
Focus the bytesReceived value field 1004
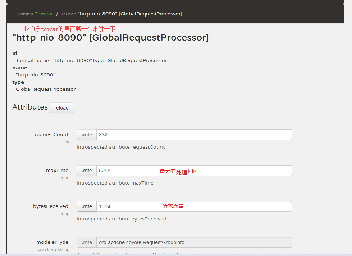pyautogui.click(x=194, y=206)
